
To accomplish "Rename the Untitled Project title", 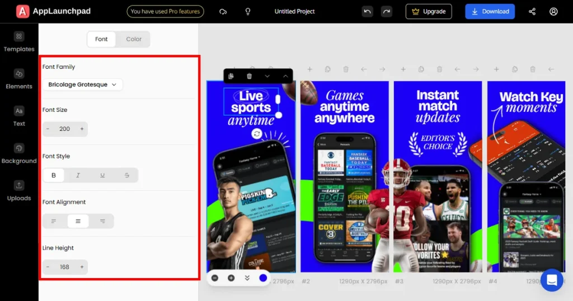I will point(294,12).
